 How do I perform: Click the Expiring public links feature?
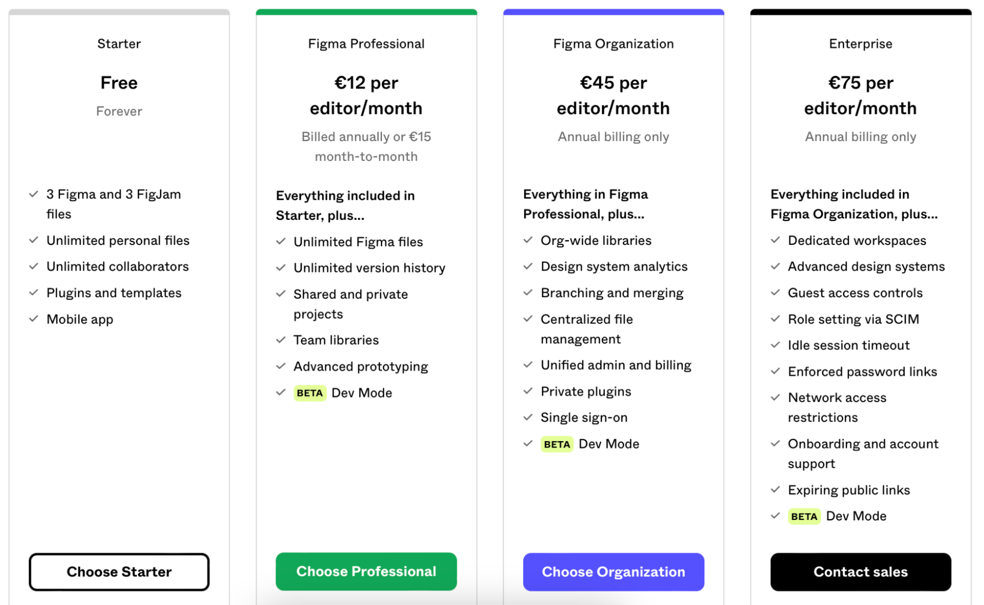tap(849, 490)
